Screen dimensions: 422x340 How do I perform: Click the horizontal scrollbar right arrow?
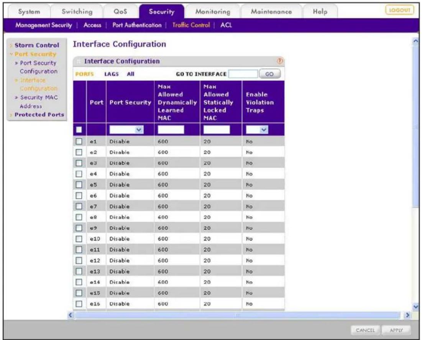coord(407,315)
